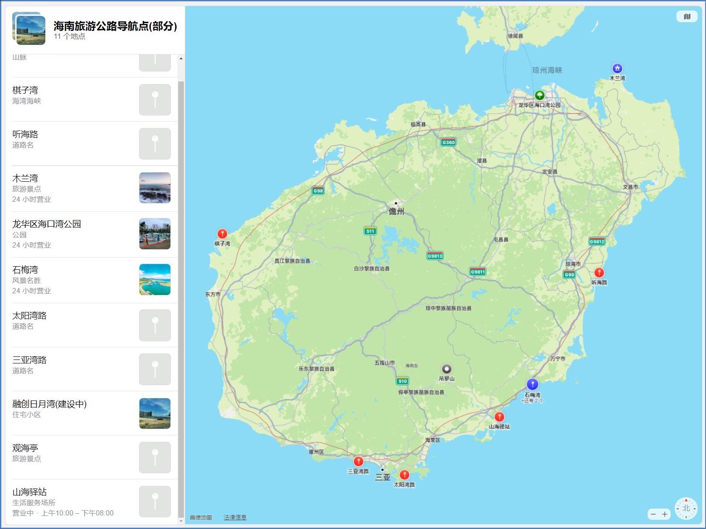Select 龙华区海口湾公园 in the sidebar list
706x529 pixels.
click(x=47, y=224)
